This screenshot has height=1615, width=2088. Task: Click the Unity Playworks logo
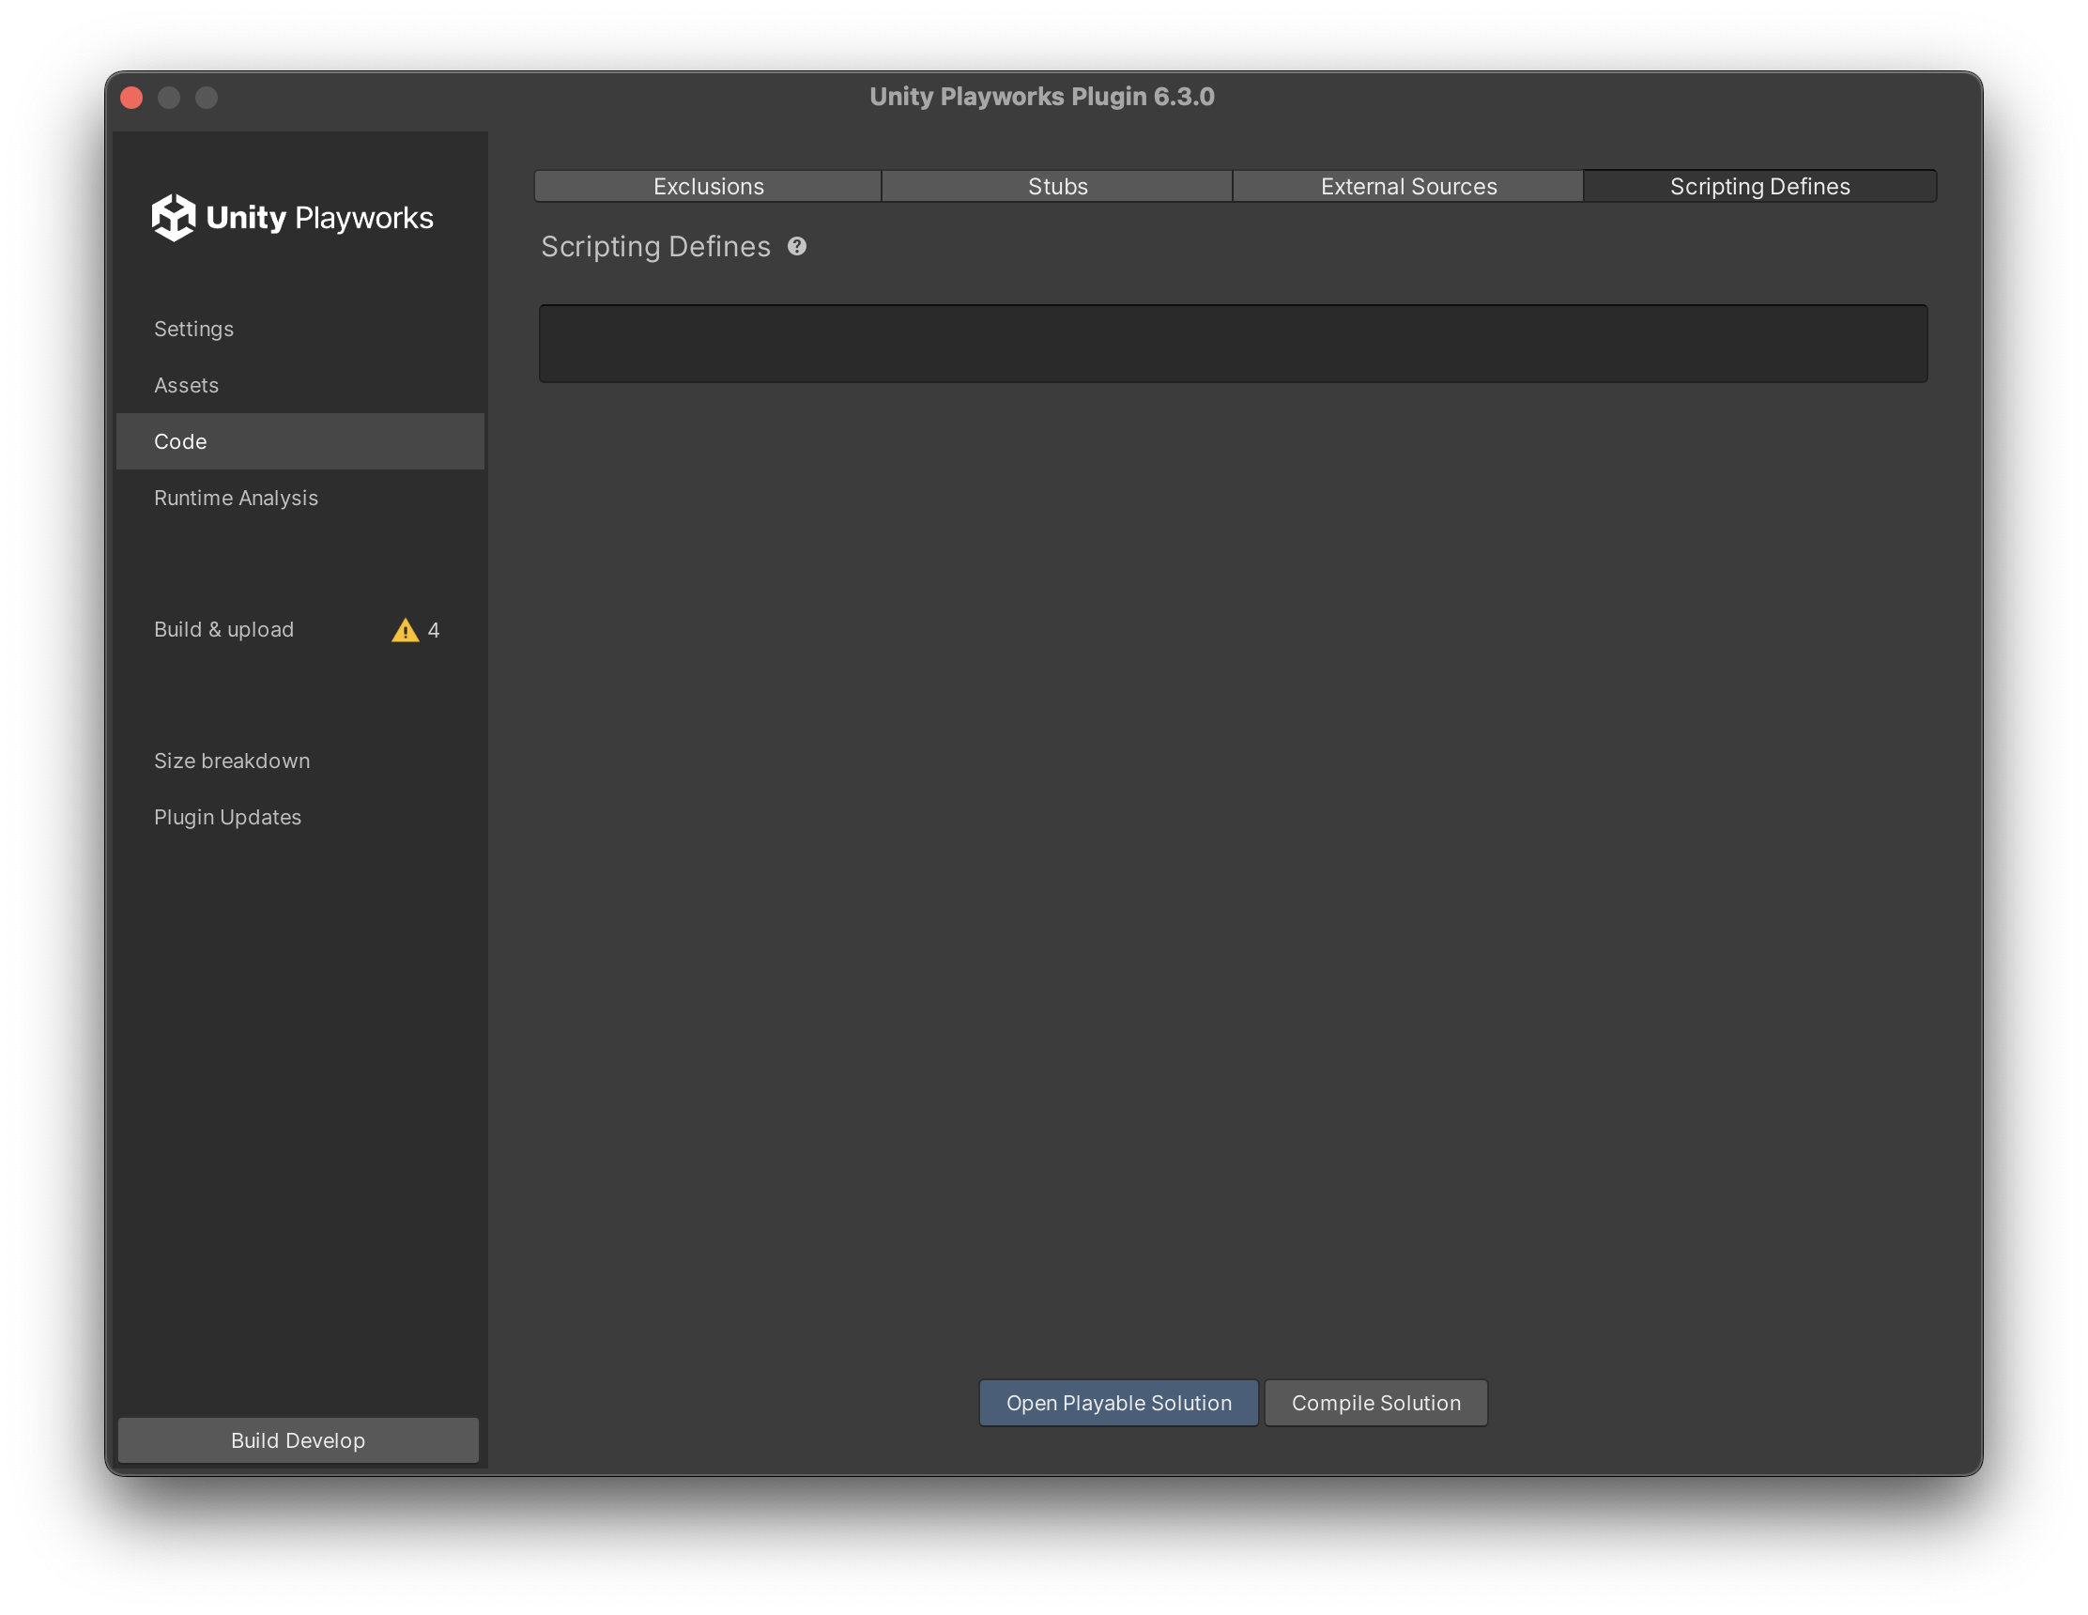(293, 217)
